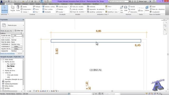The height and width of the screenshot is (95, 169).
Task: Click the Sistema cortina tool
Action: coord(49,7)
